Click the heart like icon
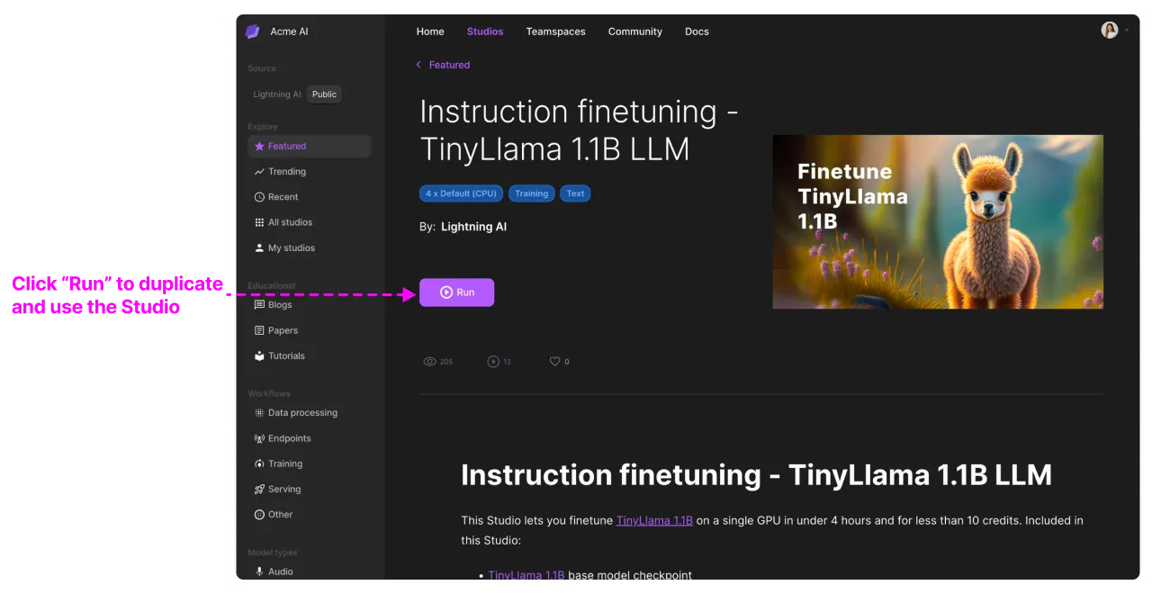The width and height of the screenshot is (1152, 594). [x=555, y=362]
